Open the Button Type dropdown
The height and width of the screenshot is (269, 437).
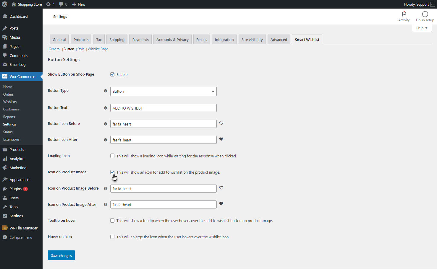[163, 91]
